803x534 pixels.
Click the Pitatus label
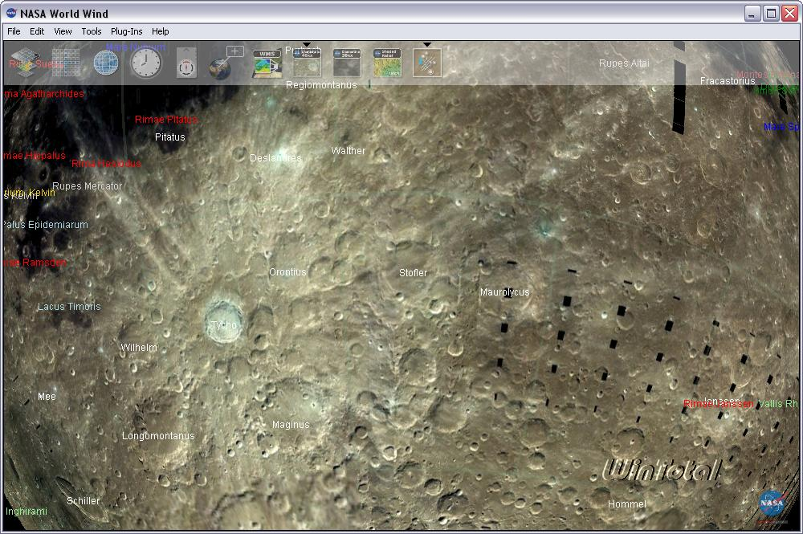[170, 137]
